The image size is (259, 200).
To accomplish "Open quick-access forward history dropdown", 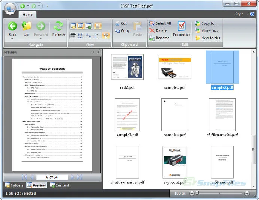I will tap(39, 6).
